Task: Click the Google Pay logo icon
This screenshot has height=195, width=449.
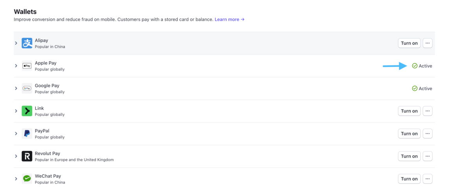Action: pyautogui.click(x=27, y=88)
